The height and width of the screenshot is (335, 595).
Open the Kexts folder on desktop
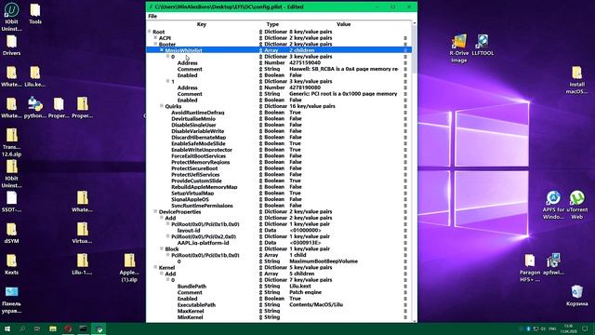tap(11, 264)
